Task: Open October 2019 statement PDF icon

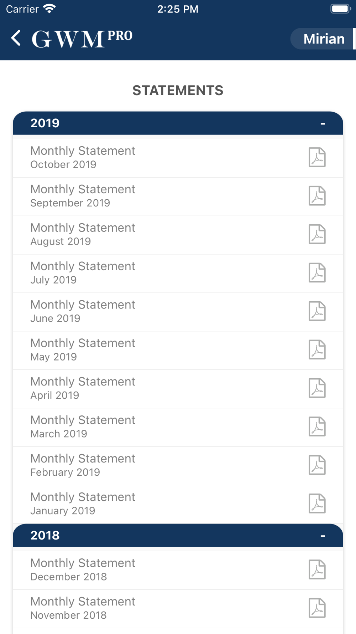Action: tap(317, 157)
